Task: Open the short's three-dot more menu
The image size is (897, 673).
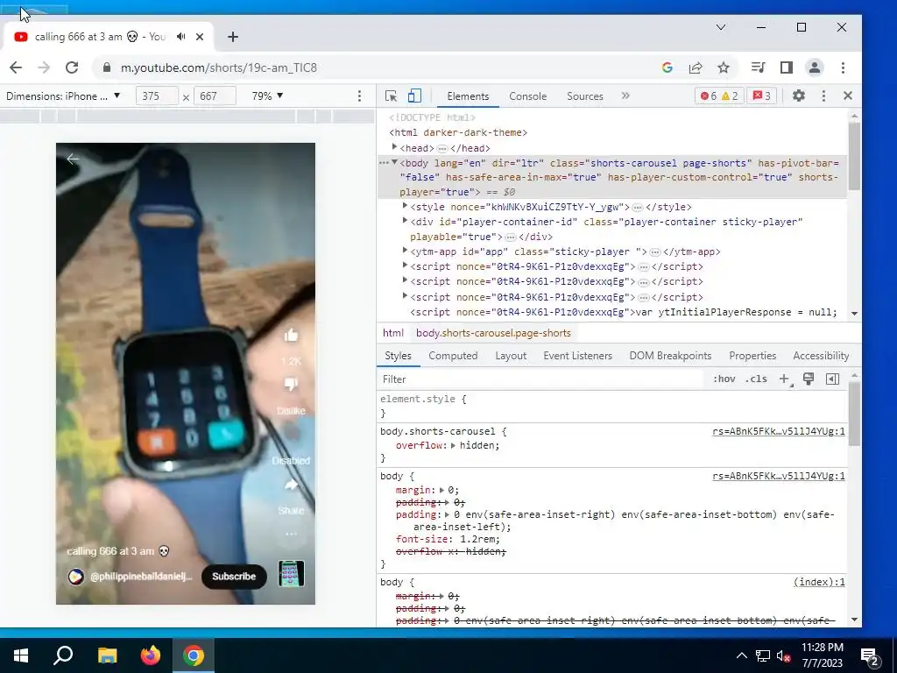Action: [x=291, y=534]
